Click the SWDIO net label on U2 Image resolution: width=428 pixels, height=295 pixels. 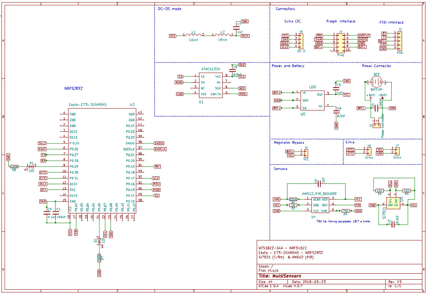click(159, 143)
